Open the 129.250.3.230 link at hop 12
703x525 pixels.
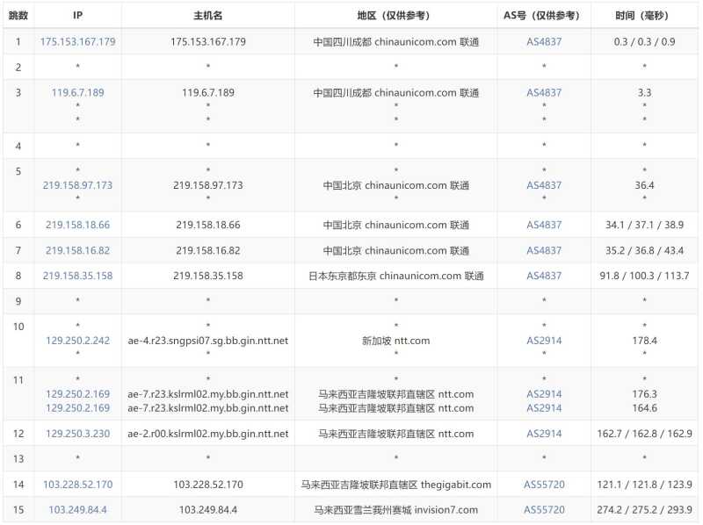pyautogui.click(x=76, y=434)
